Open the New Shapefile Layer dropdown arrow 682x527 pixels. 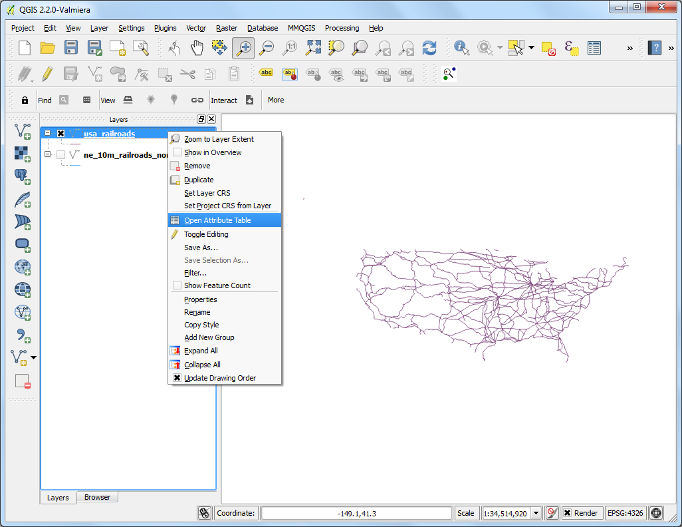point(33,357)
